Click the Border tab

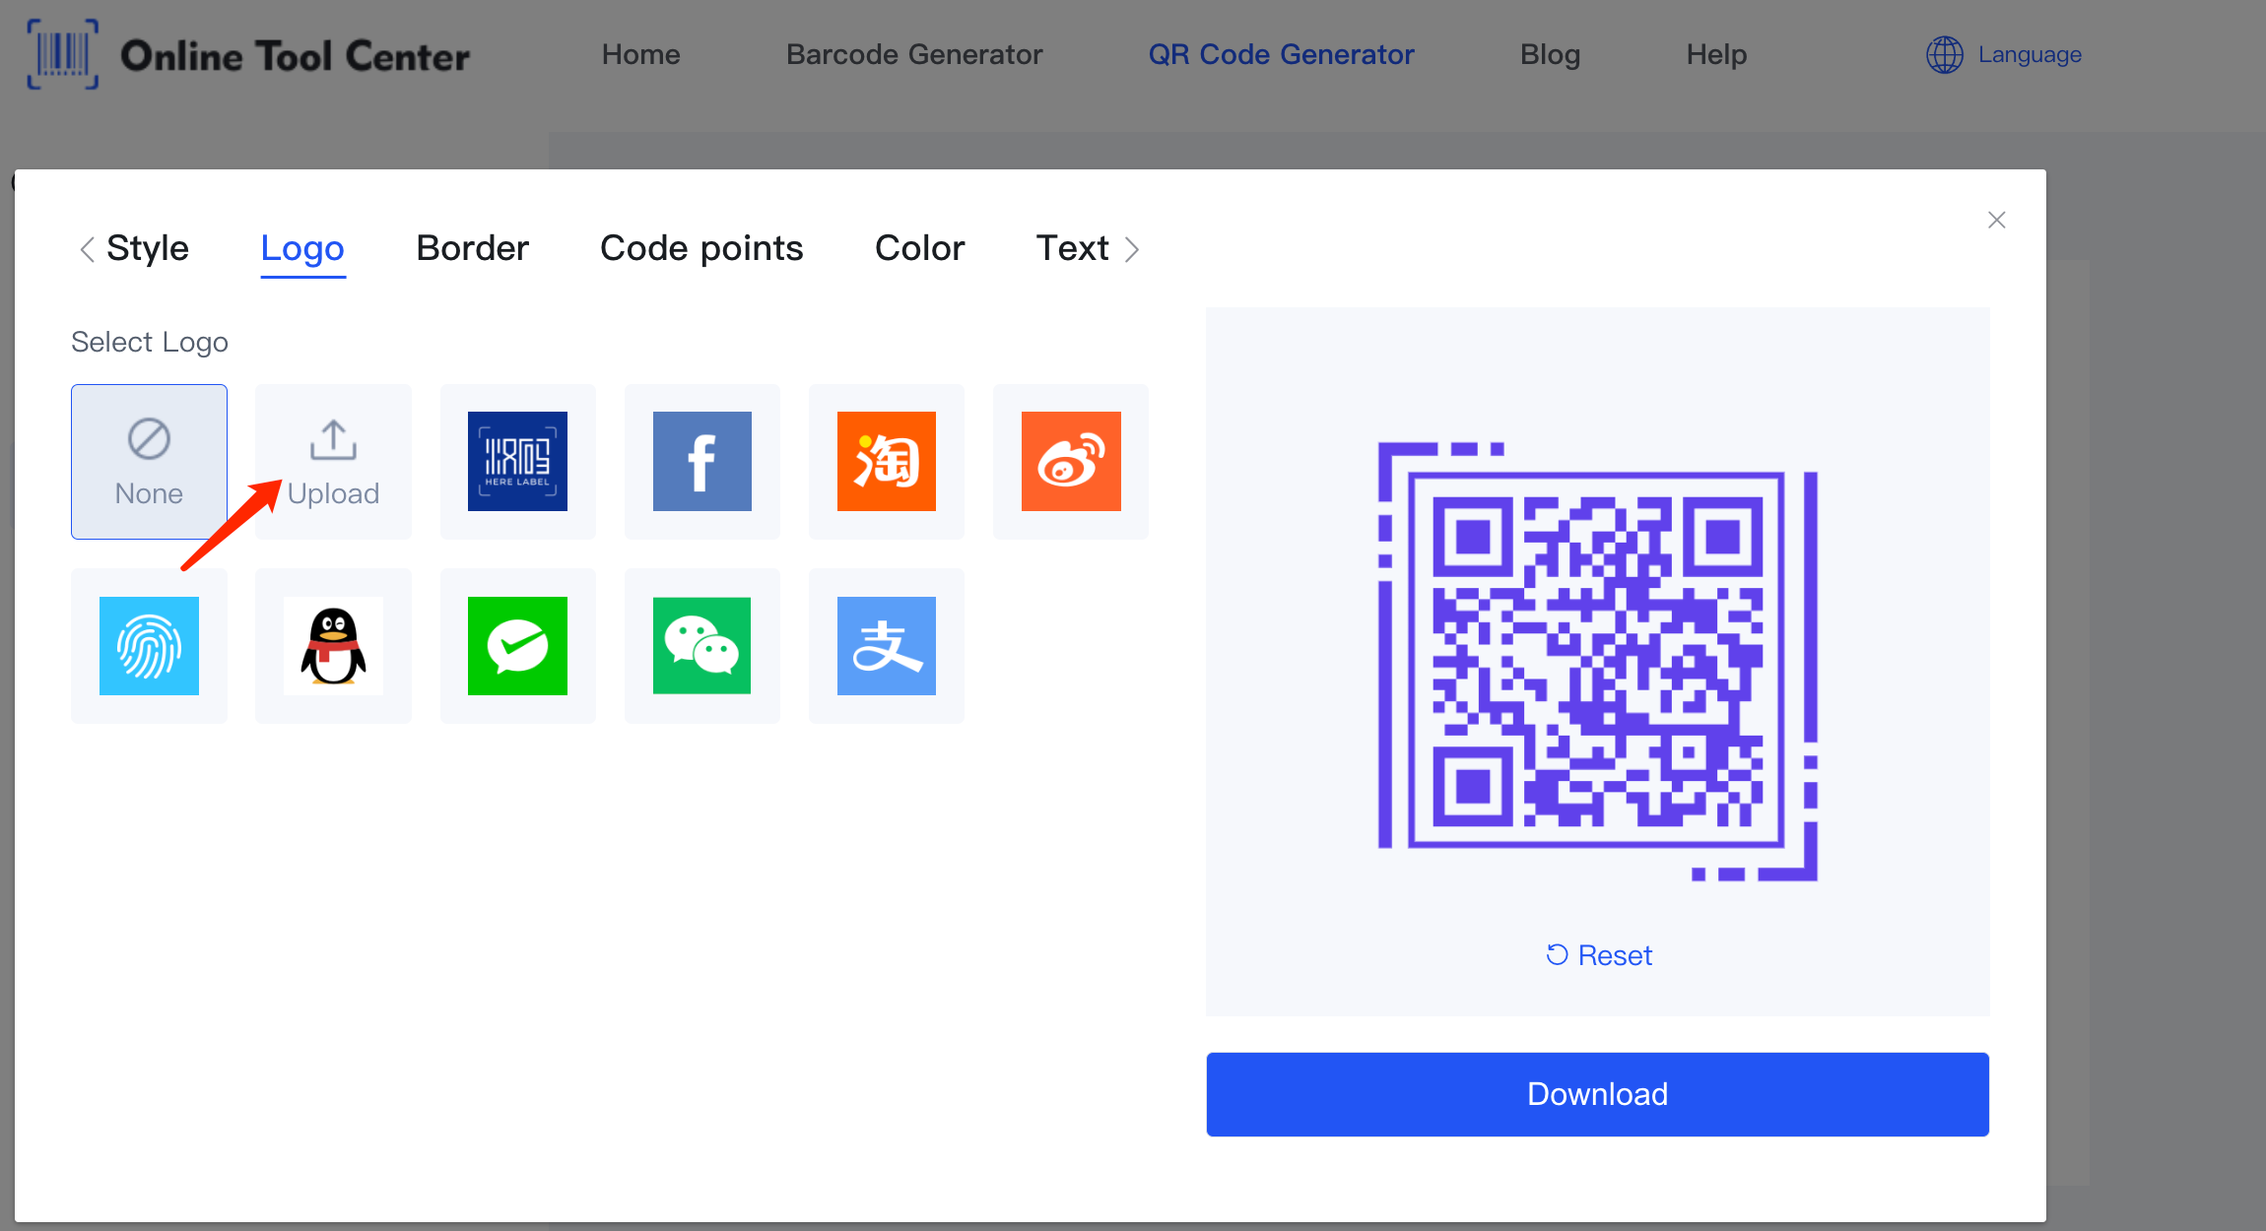(x=471, y=247)
